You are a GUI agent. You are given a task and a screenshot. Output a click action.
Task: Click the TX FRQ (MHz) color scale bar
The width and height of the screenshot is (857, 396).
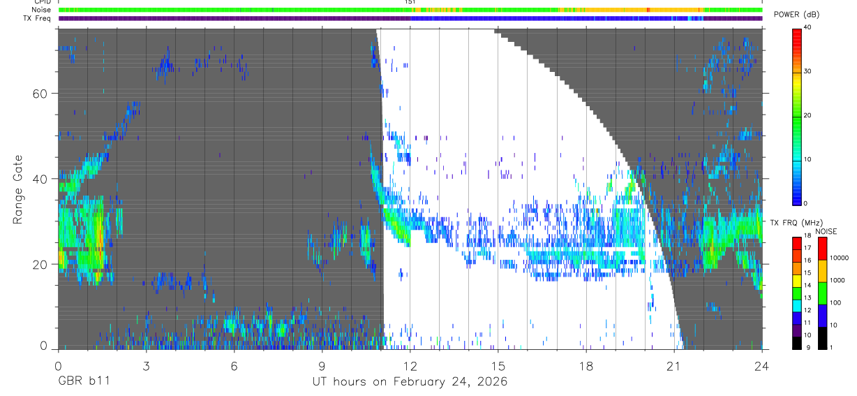[x=797, y=293]
